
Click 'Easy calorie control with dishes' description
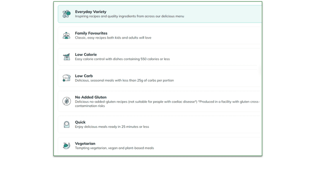click(122, 59)
